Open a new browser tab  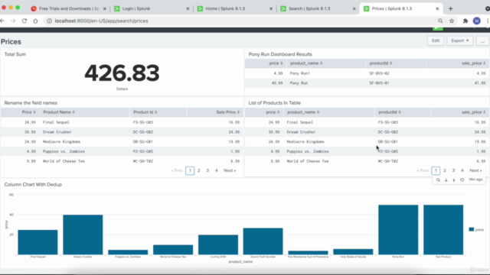click(x=450, y=8)
